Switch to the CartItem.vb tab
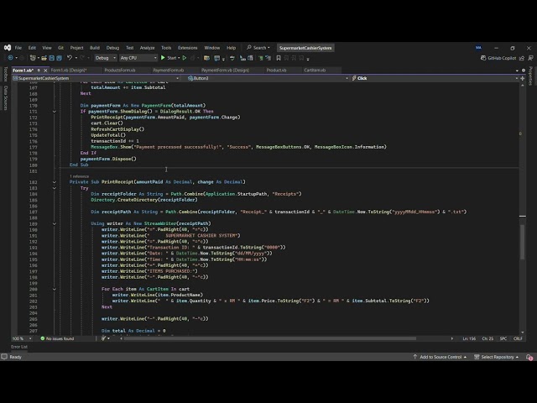This screenshot has height=403, width=537. pyautogui.click(x=315, y=71)
